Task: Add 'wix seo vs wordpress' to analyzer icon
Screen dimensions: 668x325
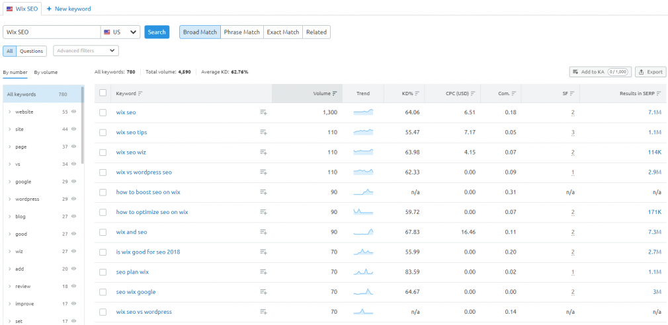Action: pos(263,312)
